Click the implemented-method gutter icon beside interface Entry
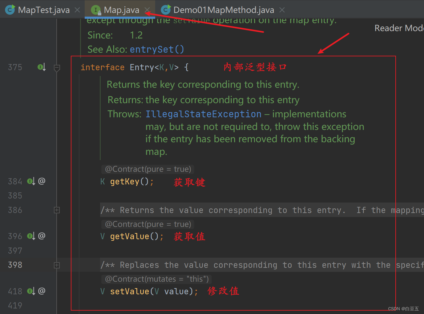 pyautogui.click(x=41, y=67)
